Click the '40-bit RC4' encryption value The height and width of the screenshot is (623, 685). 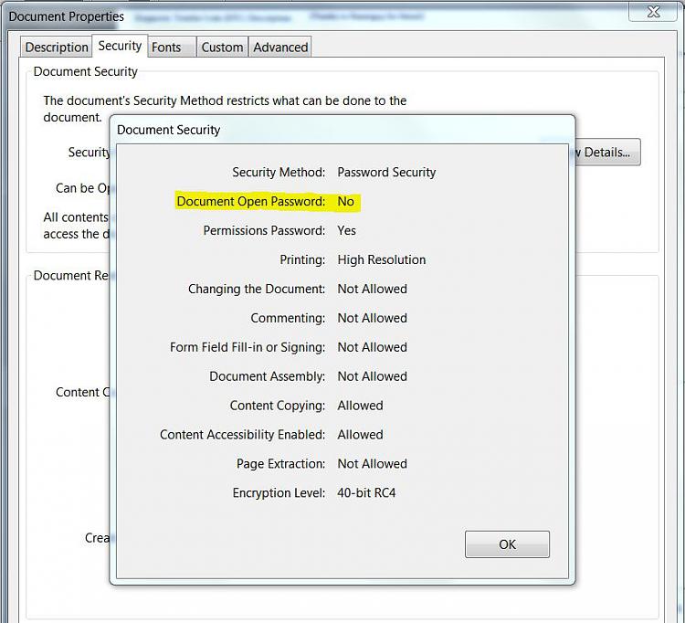click(366, 492)
